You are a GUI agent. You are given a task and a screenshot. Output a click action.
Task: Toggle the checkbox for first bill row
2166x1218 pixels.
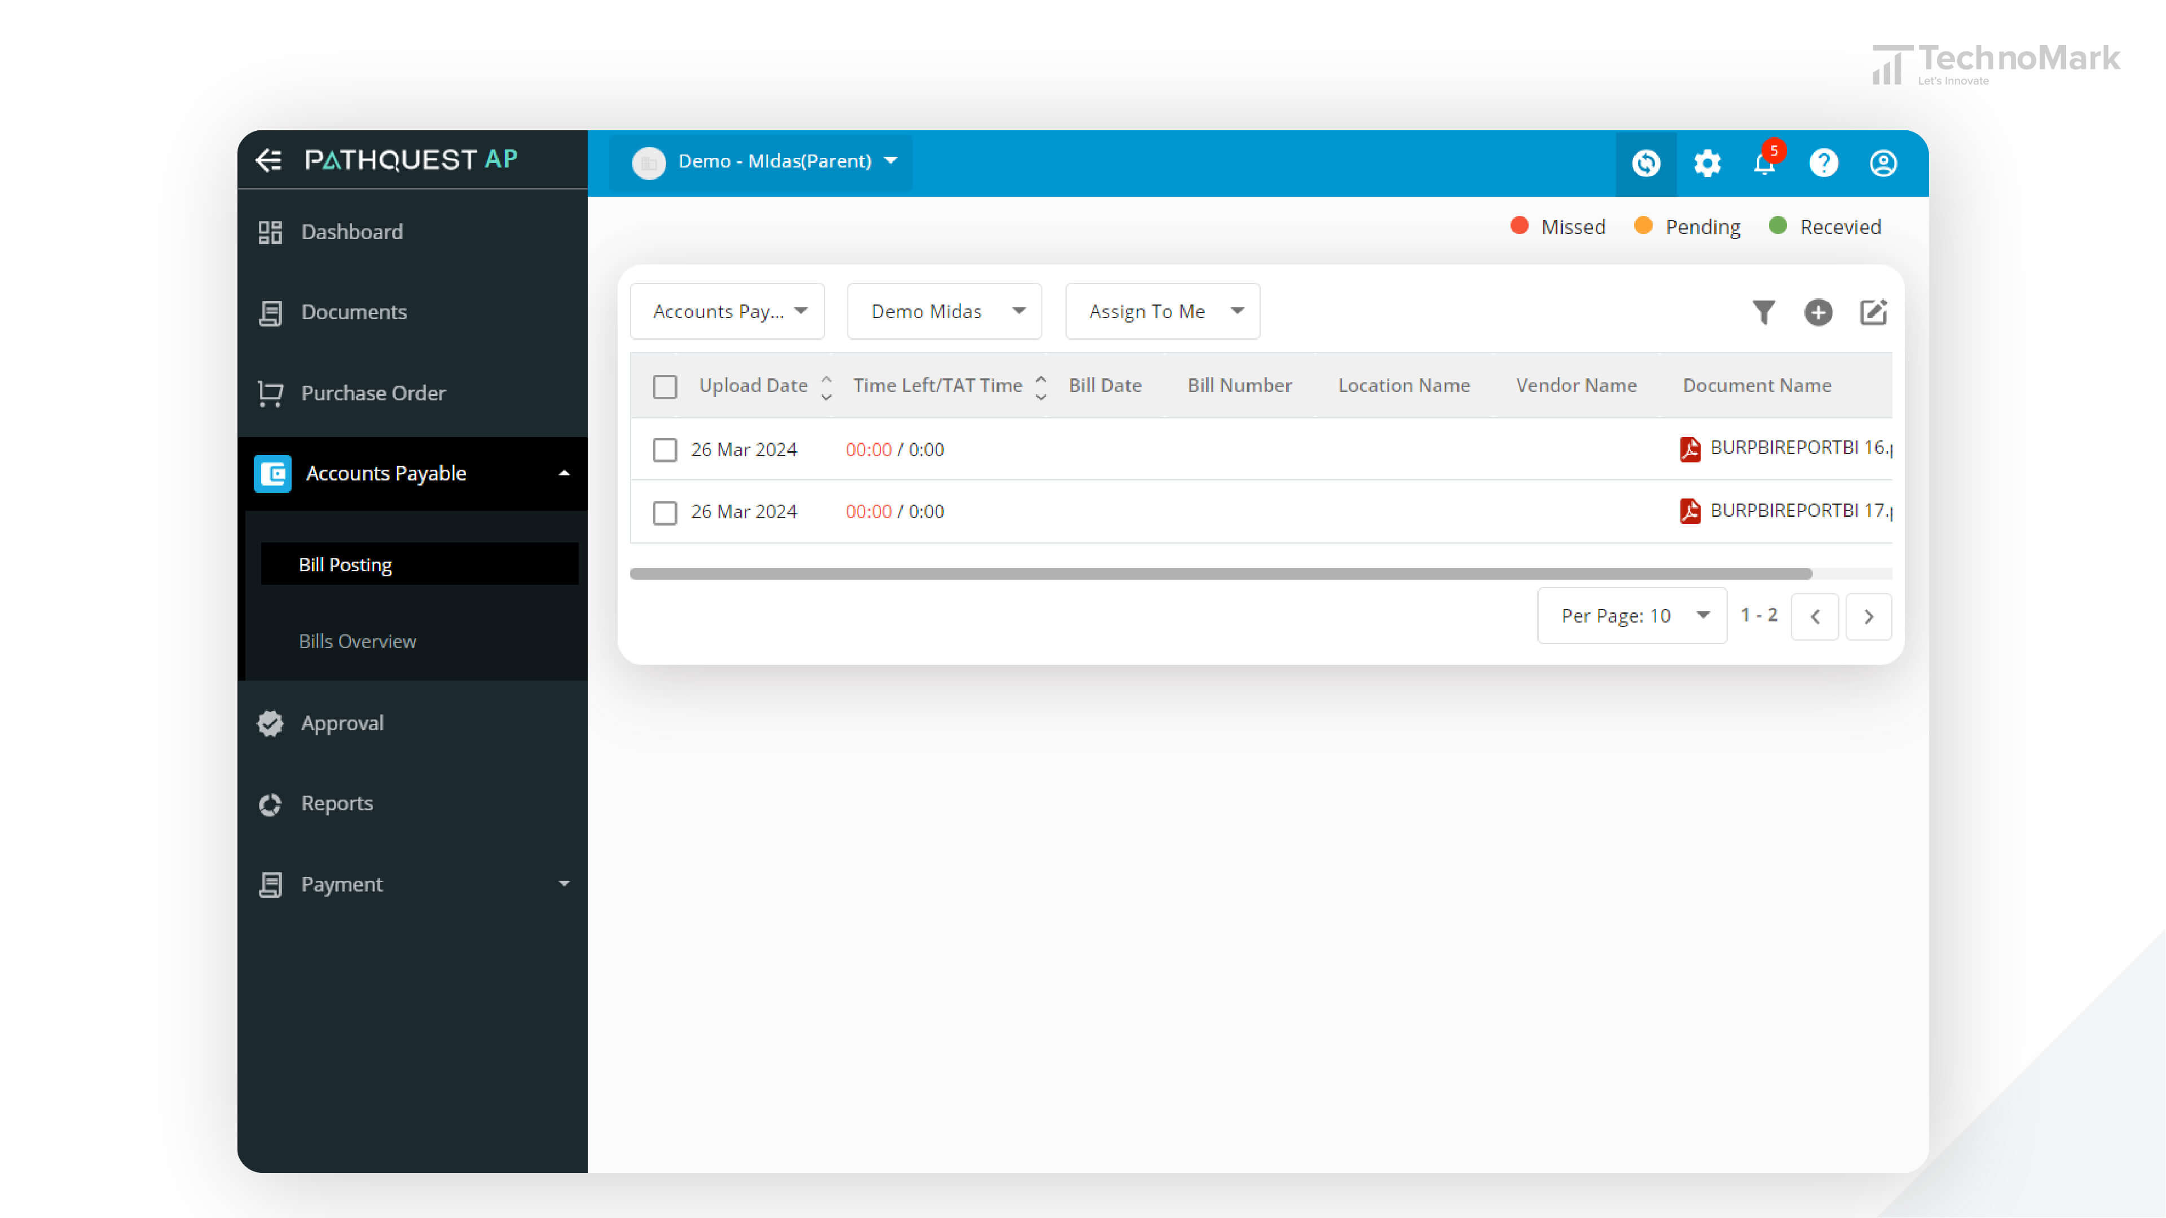pyautogui.click(x=665, y=449)
